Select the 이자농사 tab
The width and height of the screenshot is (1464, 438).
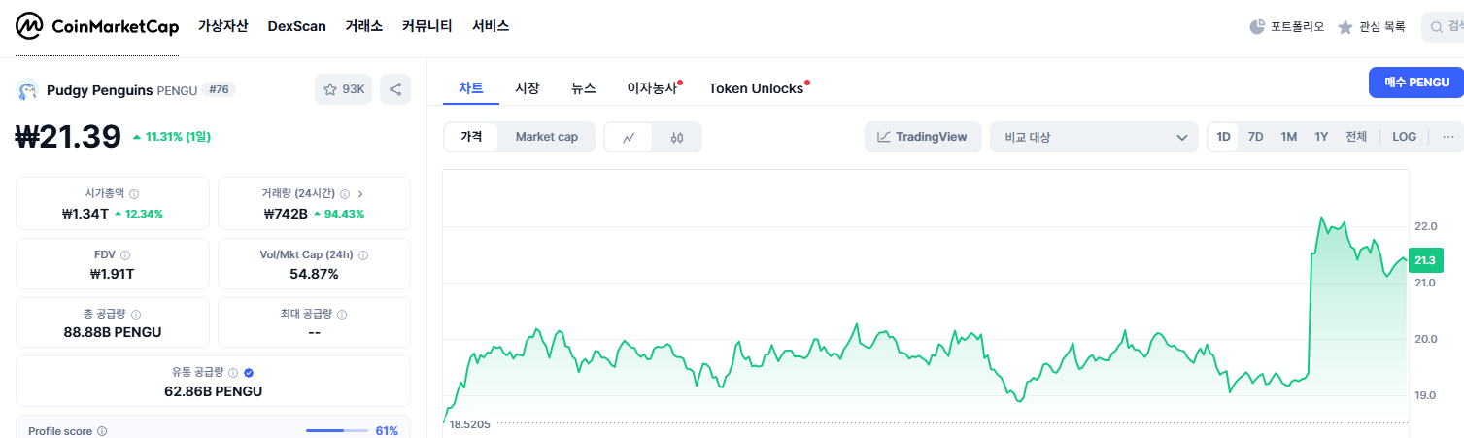point(653,87)
